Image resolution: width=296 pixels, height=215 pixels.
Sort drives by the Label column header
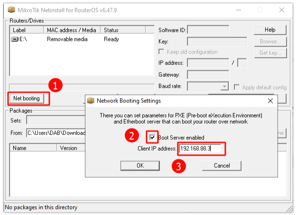click(x=27, y=30)
